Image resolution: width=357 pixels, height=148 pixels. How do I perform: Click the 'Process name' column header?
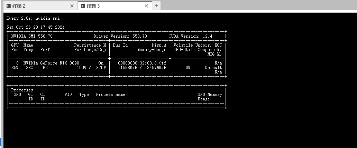110,95
